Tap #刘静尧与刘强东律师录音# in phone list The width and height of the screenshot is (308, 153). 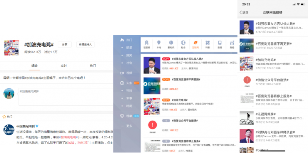275,132
